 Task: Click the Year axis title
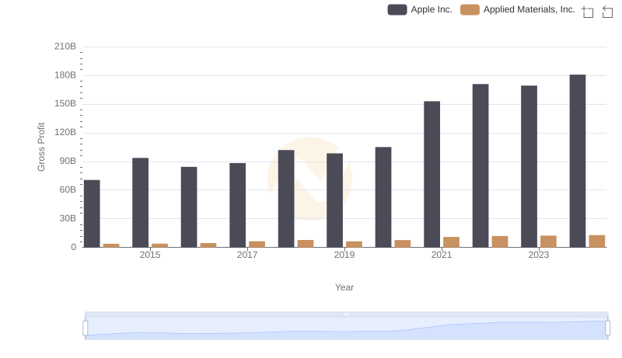coord(344,287)
